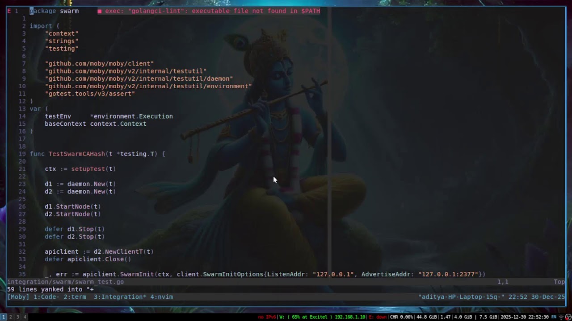Click tmux clock 22:52 30-Dec-25

click(537, 297)
